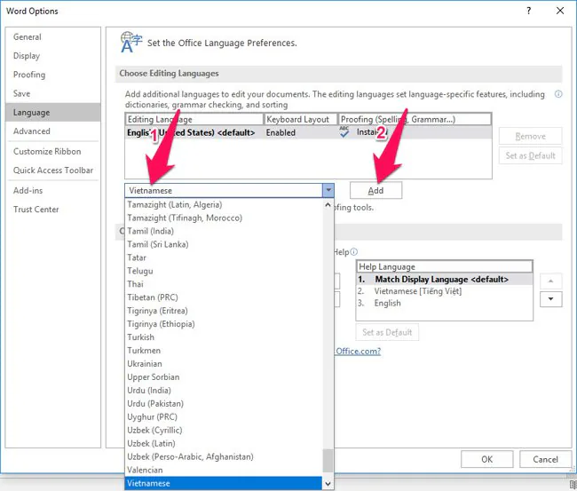Open the Office.com link
577x491 pixels.
[x=358, y=351]
